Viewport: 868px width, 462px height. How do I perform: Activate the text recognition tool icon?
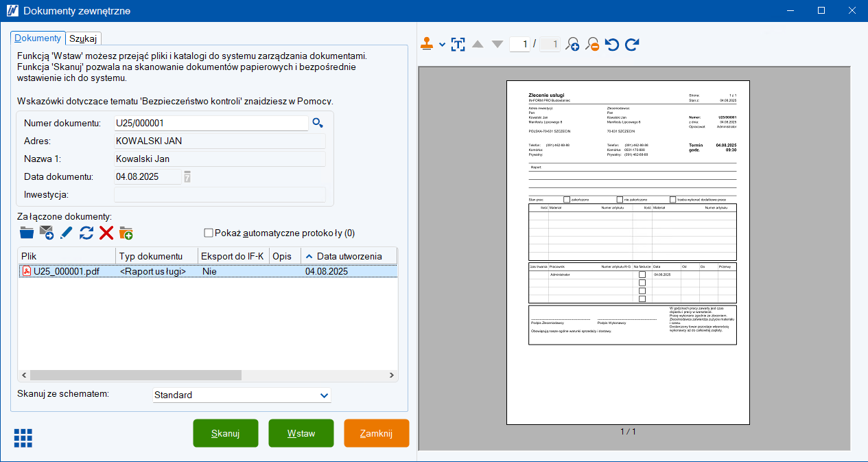pos(458,45)
